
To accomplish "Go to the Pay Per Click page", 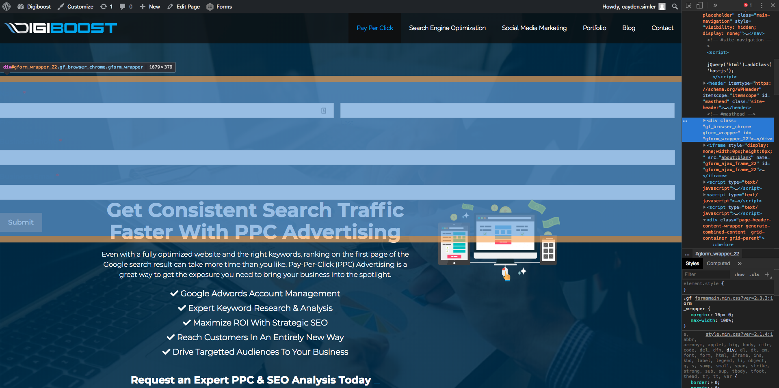I will (375, 28).
